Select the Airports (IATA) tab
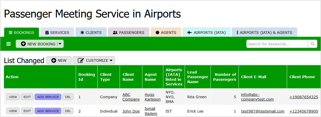The width and height of the screenshot is (321, 117). pyautogui.click(x=206, y=33)
